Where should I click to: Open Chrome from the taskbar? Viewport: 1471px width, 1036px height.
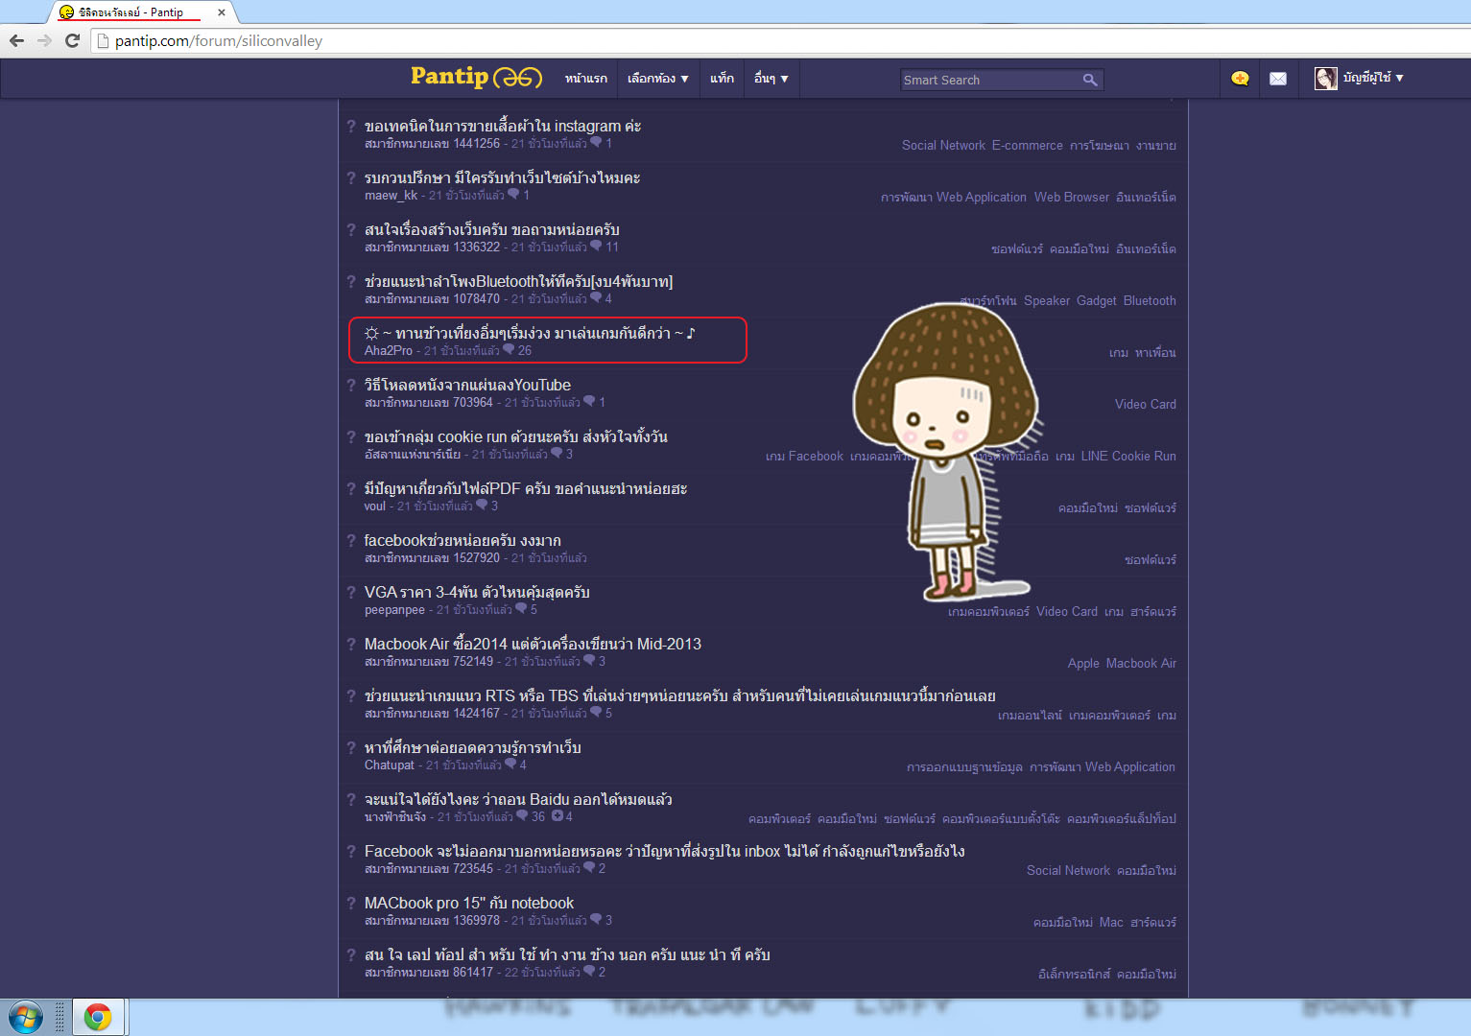pos(97,1017)
